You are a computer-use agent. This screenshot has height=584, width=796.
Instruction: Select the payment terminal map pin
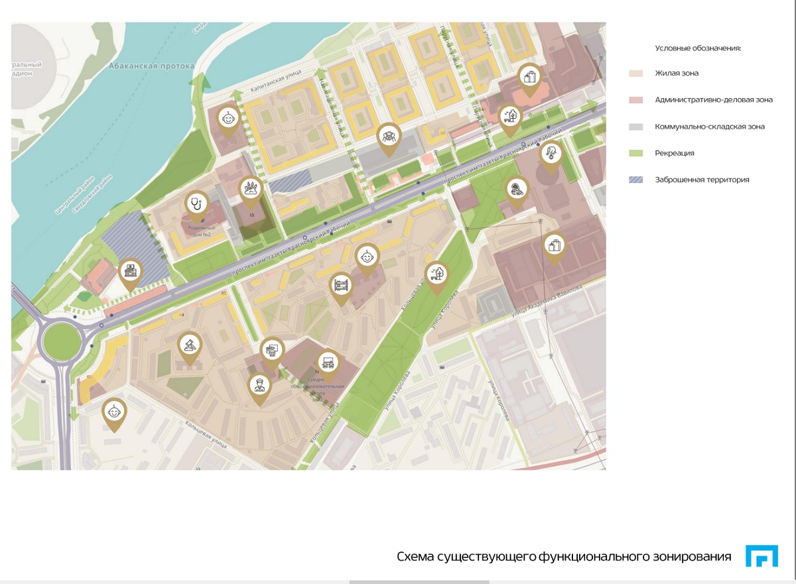pos(271,349)
